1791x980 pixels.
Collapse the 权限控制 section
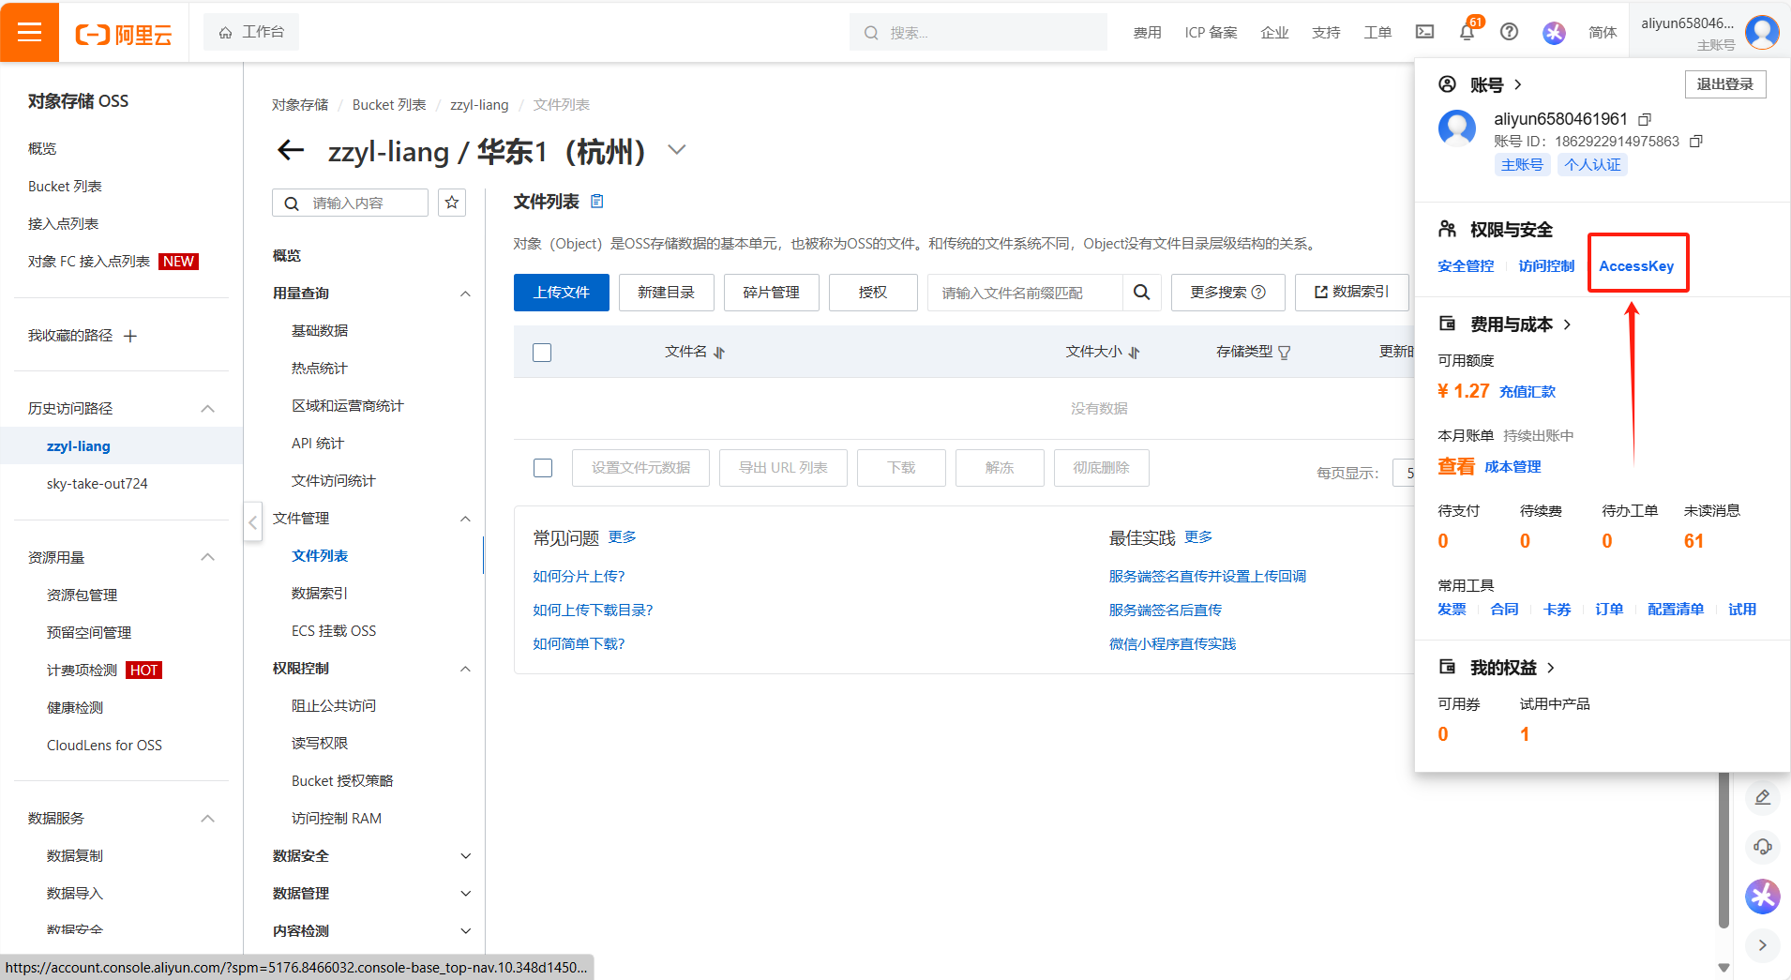(465, 669)
